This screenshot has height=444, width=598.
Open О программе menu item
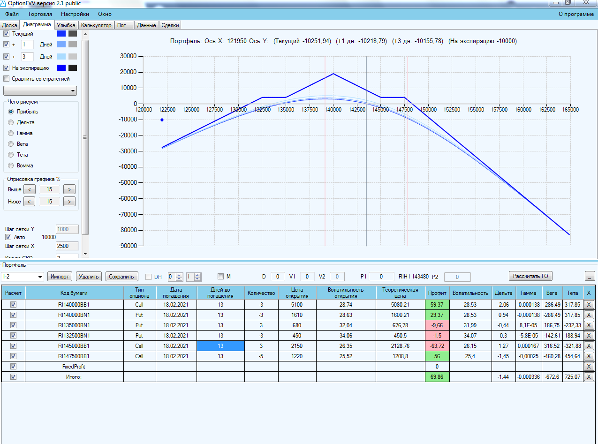(576, 14)
